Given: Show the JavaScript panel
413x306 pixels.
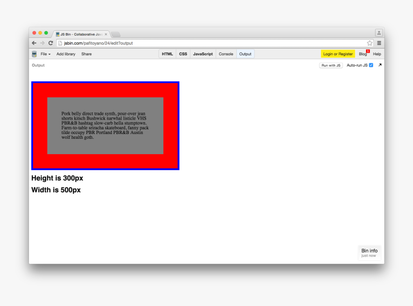Looking at the screenshot, I should click(203, 54).
